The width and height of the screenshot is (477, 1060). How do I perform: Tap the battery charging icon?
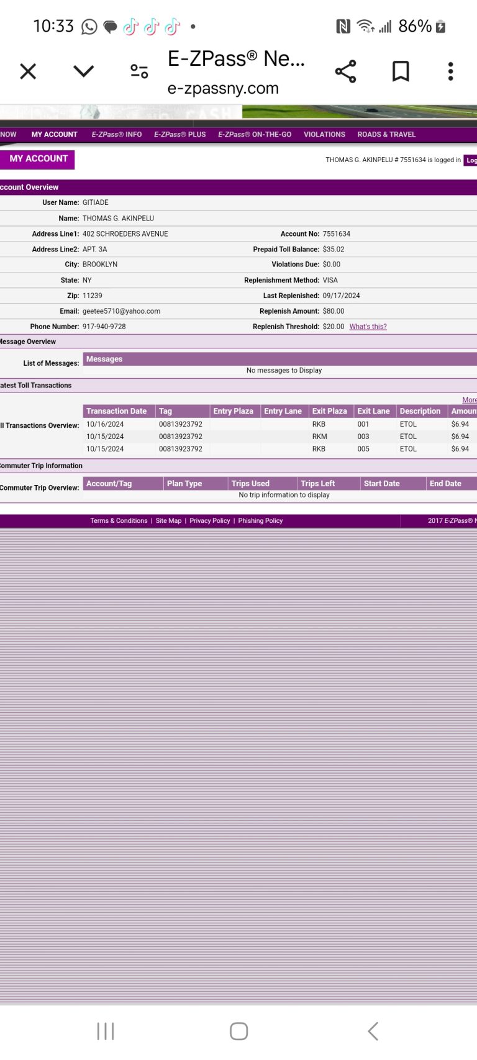[441, 26]
